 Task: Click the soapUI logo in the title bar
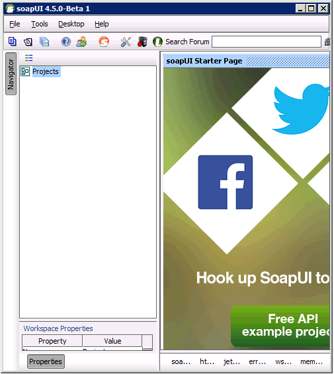point(10,9)
